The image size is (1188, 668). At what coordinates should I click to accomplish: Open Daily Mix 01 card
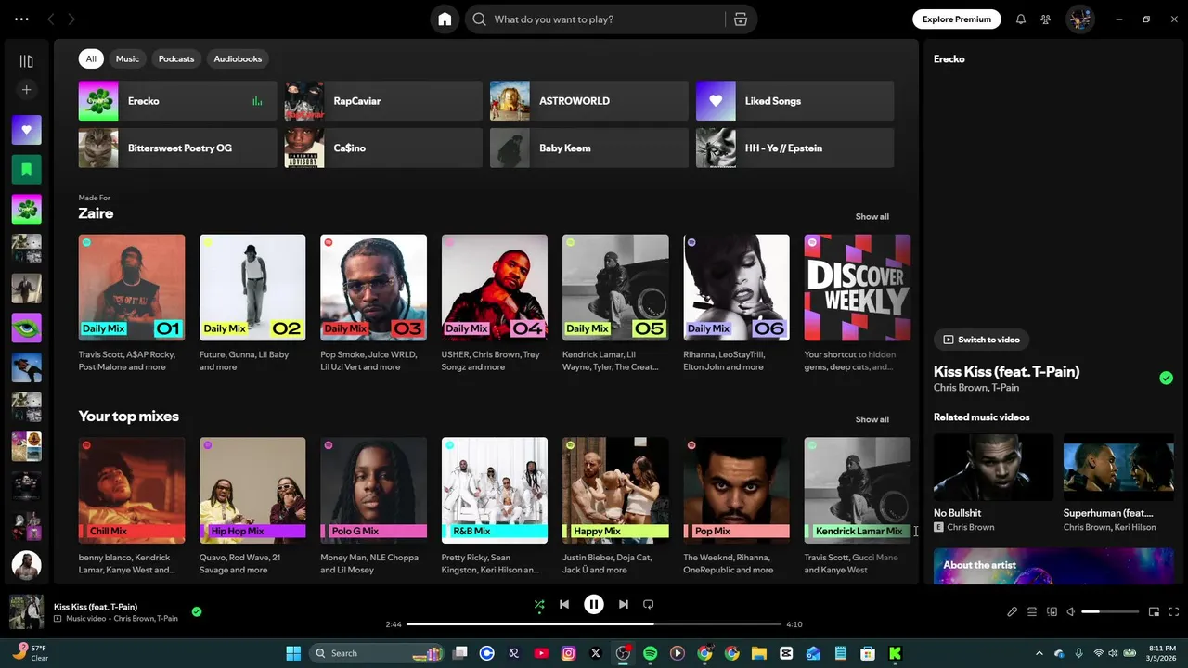click(132, 302)
